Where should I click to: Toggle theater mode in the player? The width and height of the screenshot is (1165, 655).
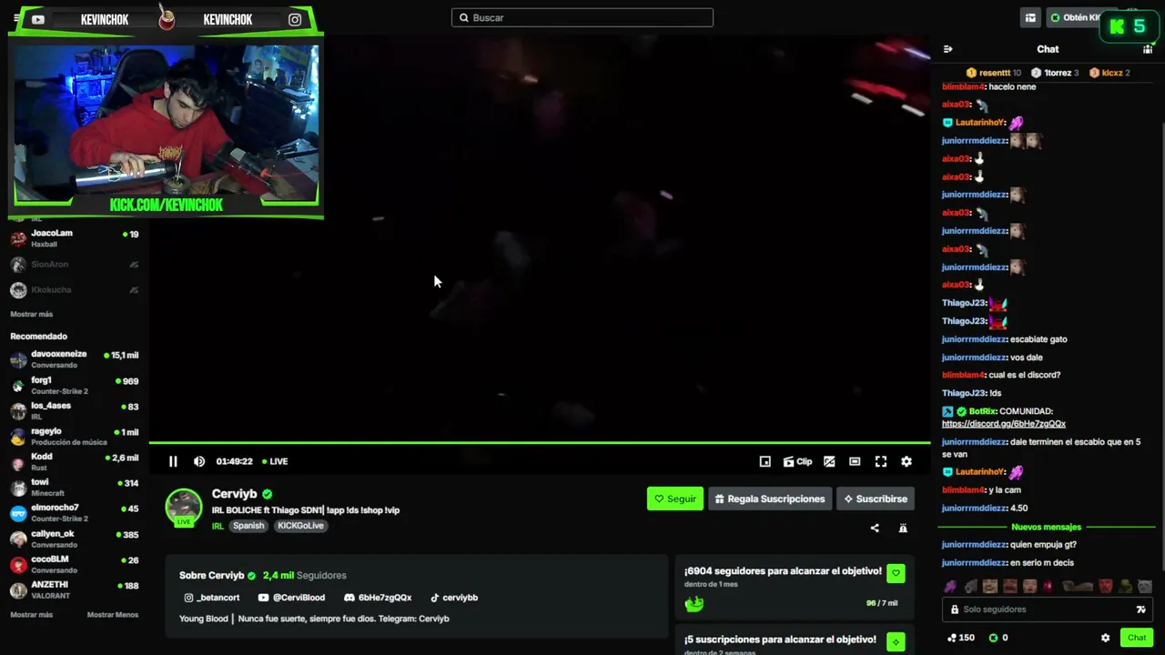(855, 461)
